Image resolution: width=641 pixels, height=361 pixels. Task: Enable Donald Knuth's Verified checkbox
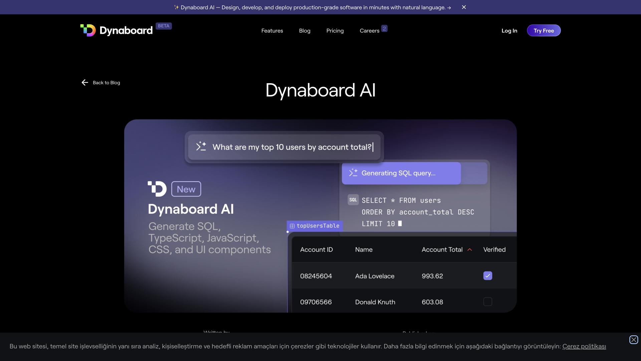tap(487, 302)
